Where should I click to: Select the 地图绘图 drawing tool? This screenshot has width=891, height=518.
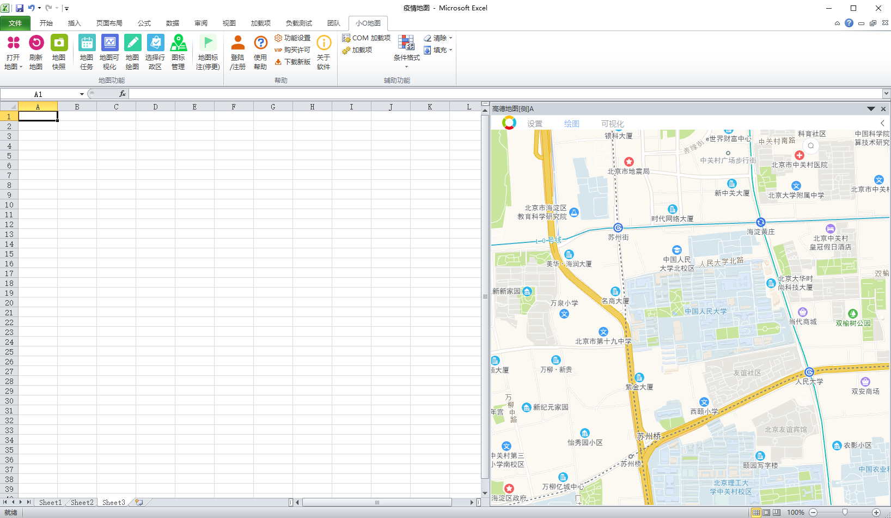[132, 43]
